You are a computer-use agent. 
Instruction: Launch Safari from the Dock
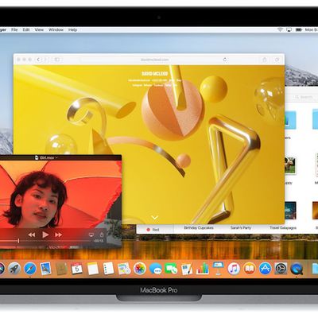(30, 269)
